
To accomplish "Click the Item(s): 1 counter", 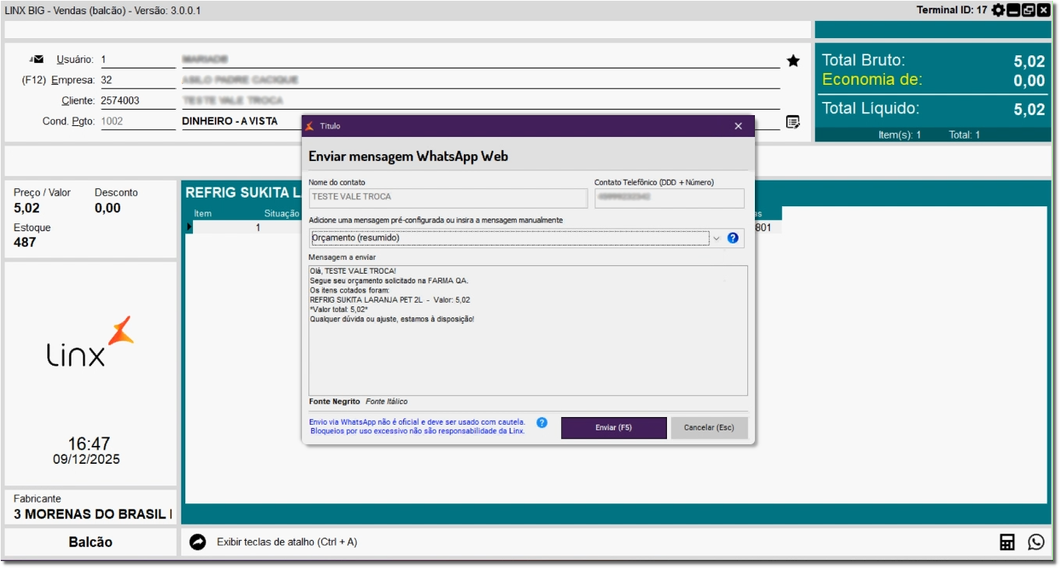I will [900, 135].
